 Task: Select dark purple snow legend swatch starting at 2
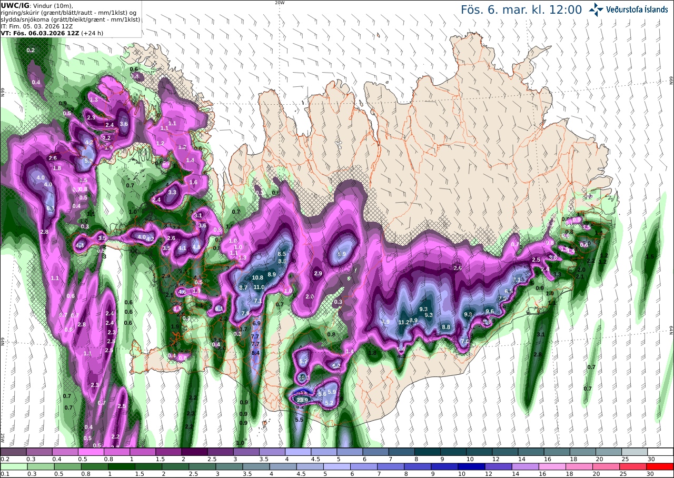[194, 451]
